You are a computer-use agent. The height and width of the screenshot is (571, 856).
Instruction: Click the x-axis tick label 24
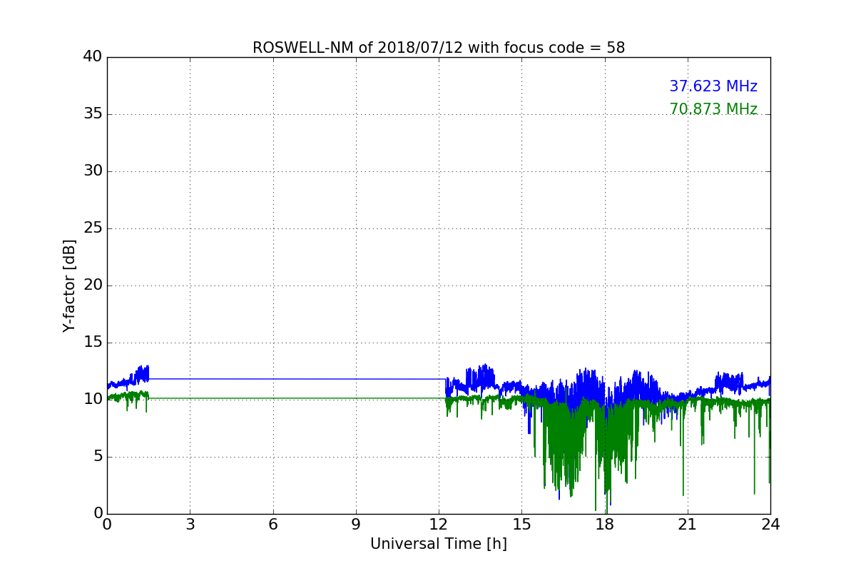tap(770, 525)
